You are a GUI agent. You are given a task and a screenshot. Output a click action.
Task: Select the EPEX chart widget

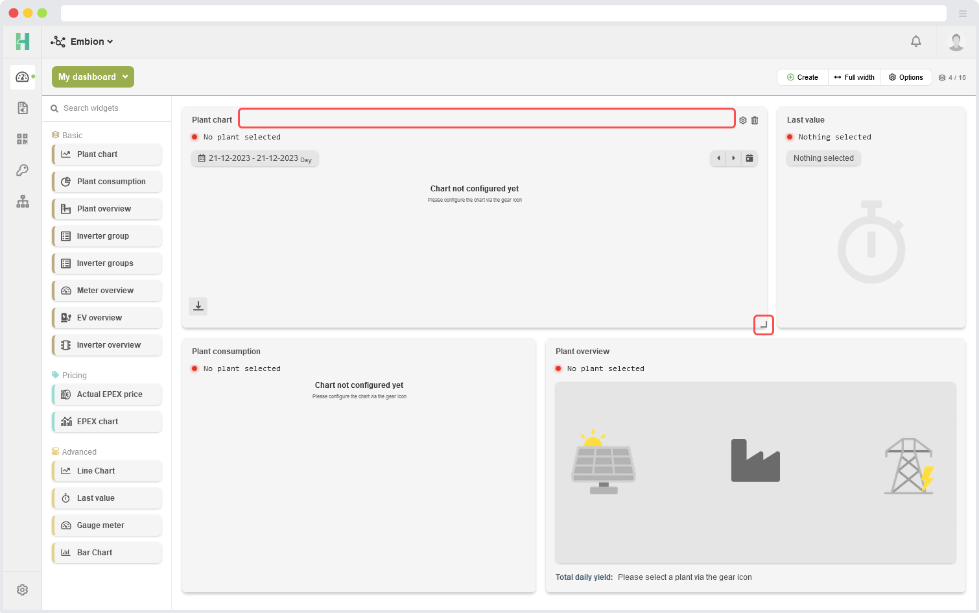pos(108,422)
